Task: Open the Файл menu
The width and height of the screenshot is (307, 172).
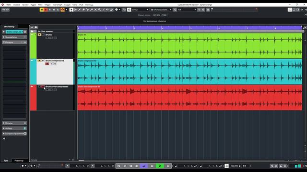Action: click(9, 5)
